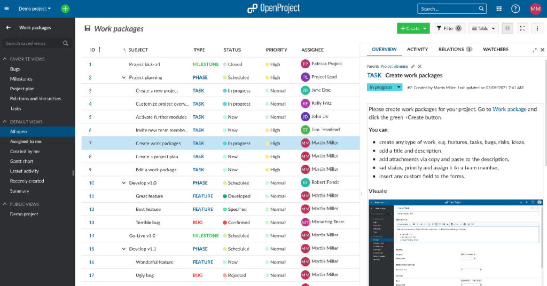Screen dimensions: 547x286
Task: Activate fullscreen zen mode icon
Action: 522,28
